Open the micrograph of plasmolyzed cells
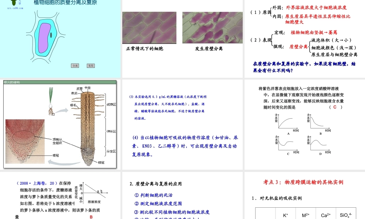This screenshot has height=219, width=365. click(x=212, y=28)
